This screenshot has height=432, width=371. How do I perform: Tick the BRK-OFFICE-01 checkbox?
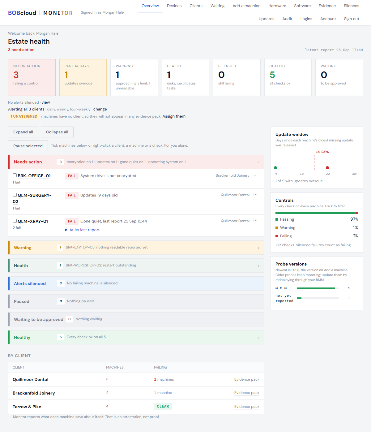coord(15,175)
